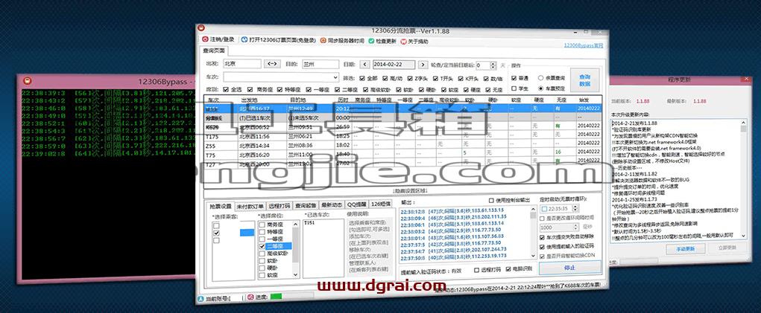Viewport: 761px width, 313px height.
Task: Enable the 学生 ticket checkbox
Action: click(514, 88)
